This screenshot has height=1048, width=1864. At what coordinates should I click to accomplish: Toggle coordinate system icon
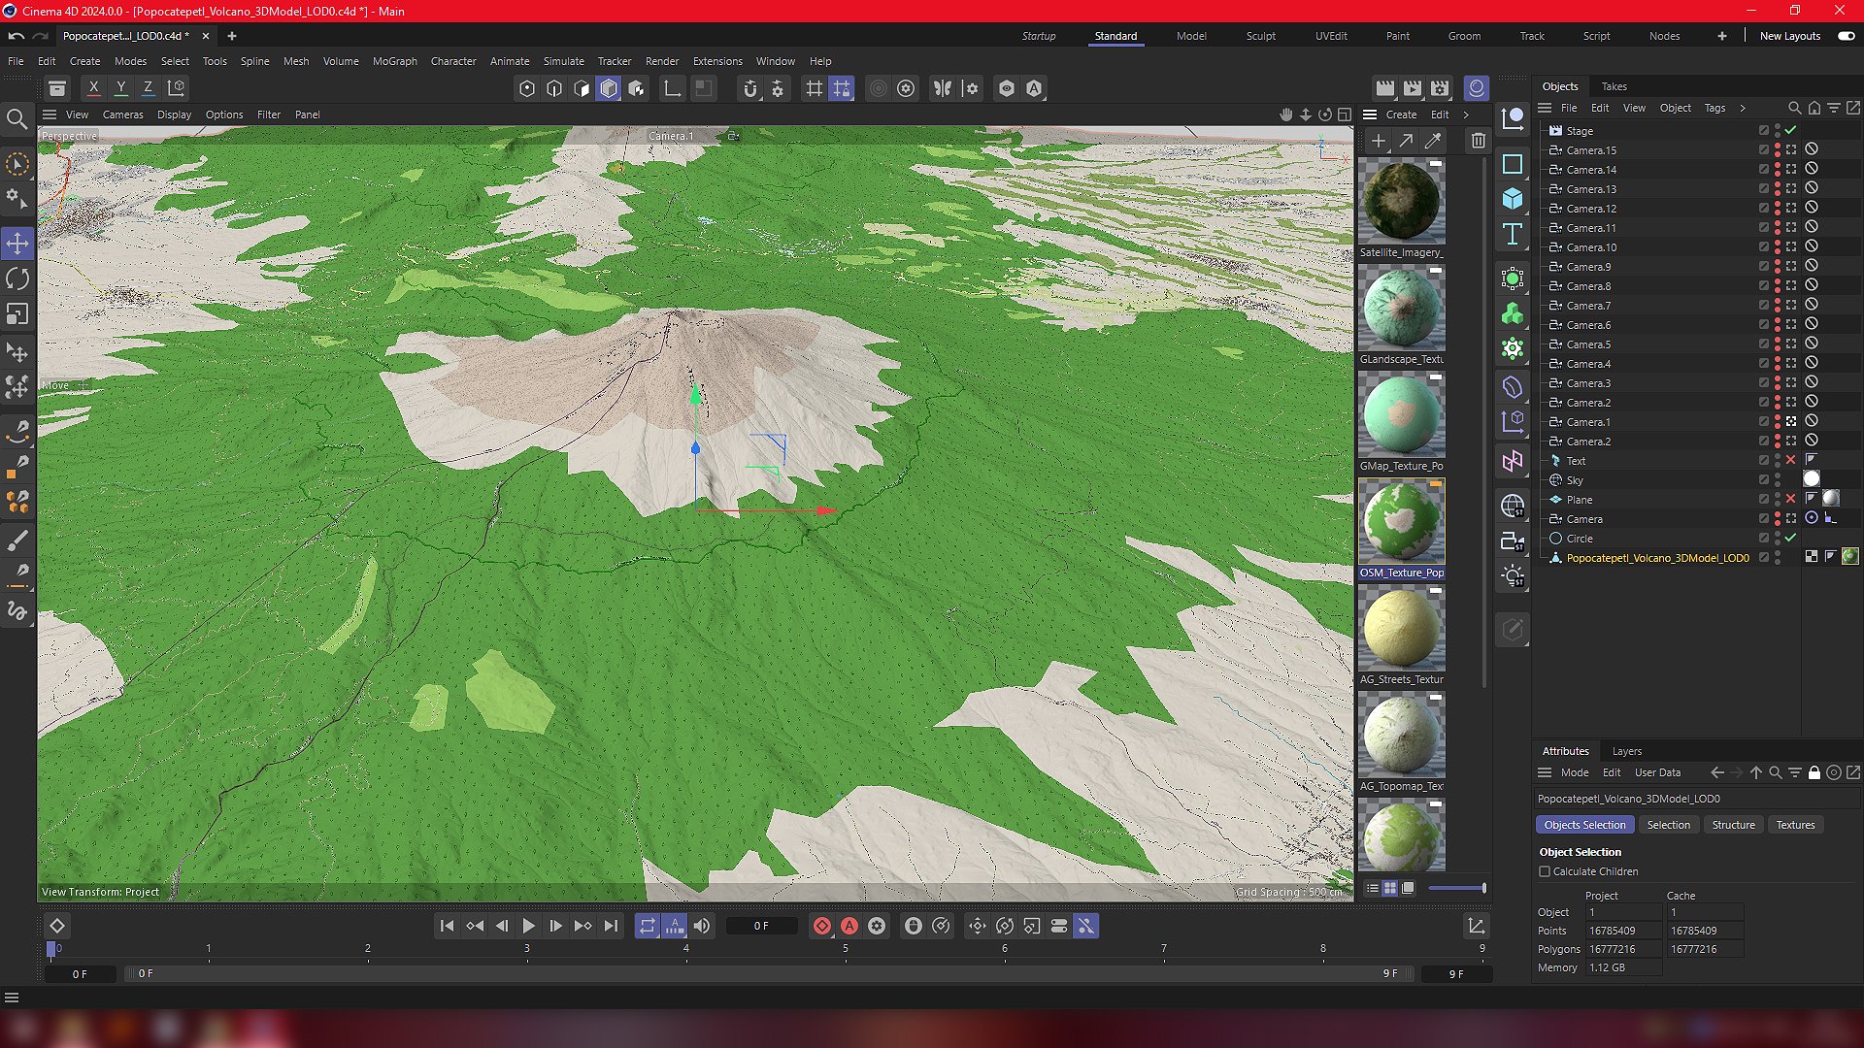(x=176, y=88)
